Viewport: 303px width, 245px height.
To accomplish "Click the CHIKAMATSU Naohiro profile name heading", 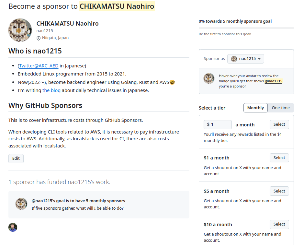I will [67, 23].
